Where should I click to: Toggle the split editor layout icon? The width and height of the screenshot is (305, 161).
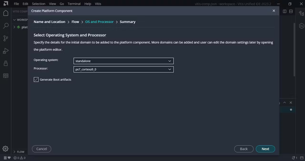click(285, 12)
